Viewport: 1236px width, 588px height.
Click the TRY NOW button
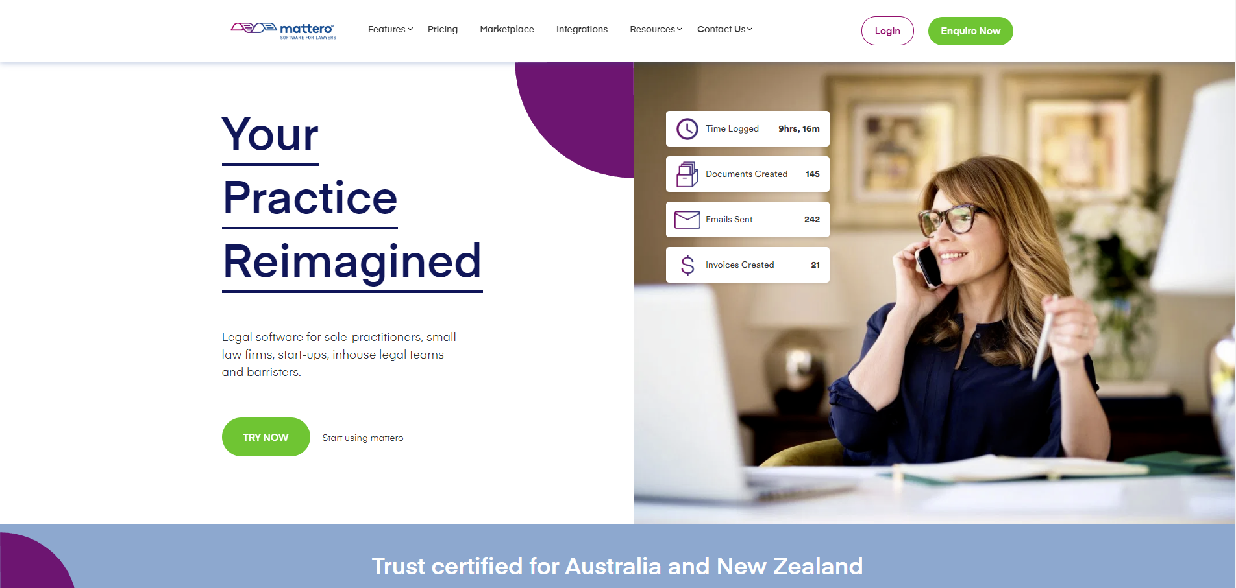[x=266, y=437]
